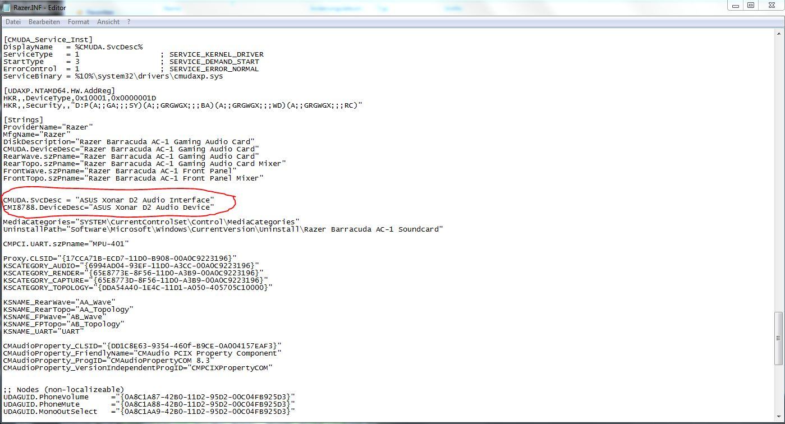Viewport: 785px width, 424px height.
Task: Click the CMI8788.DeviceDesc ASUS Xonar line
Action: pos(108,208)
